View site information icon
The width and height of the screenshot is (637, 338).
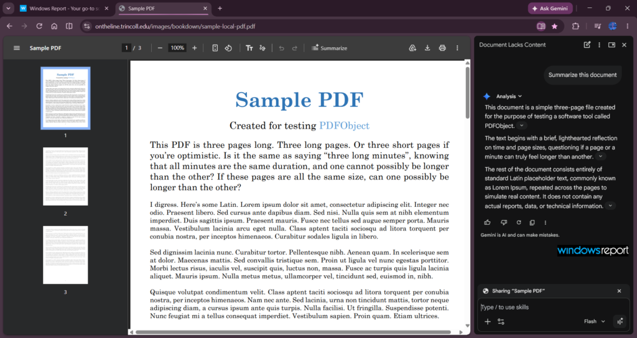pos(86,26)
